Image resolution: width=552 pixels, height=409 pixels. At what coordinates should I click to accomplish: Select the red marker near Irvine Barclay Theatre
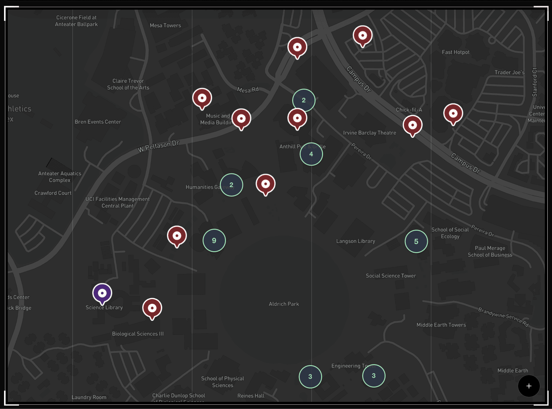click(413, 125)
